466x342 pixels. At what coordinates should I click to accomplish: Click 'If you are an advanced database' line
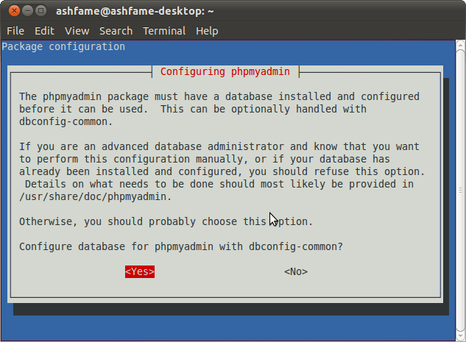click(x=219, y=146)
